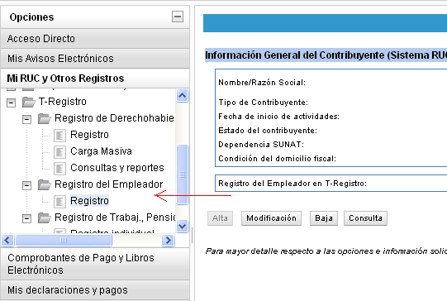This screenshot has width=447, height=301.
Task: Click the Dependencia SUNAT label
Action: pyautogui.click(x=261, y=145)
